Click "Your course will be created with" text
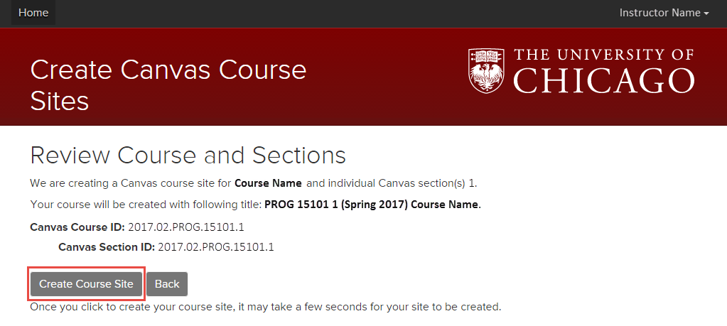 click(146, 205)
